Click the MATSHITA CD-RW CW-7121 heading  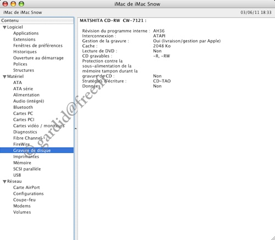(x=113, y=20)
